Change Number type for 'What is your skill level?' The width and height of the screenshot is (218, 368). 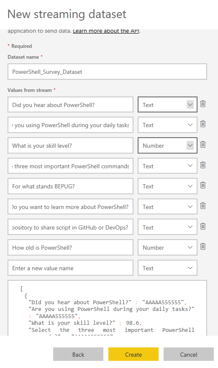(167, 146)
